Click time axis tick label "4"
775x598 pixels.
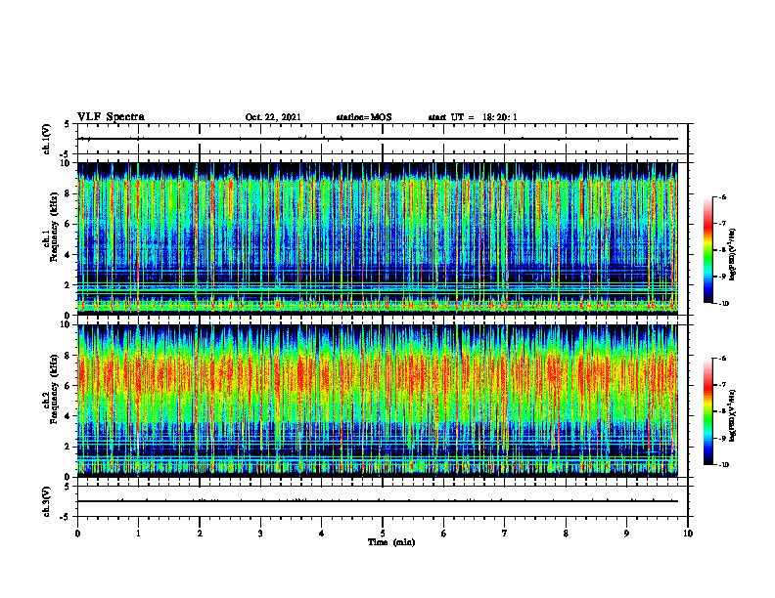(x=322, y=534)
